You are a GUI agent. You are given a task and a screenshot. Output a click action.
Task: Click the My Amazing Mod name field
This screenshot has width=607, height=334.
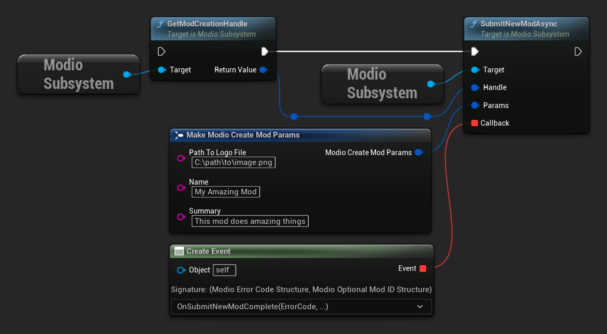[x=226, y=192]
